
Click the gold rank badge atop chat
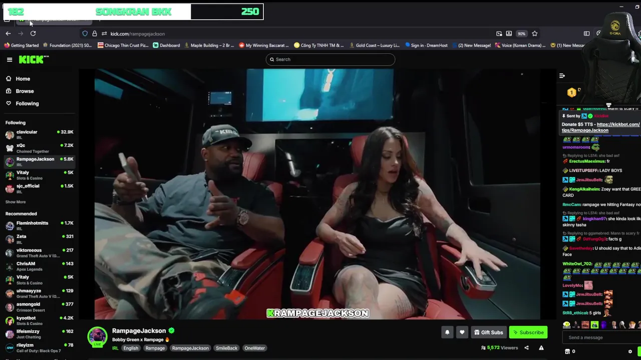pos(571,92)
